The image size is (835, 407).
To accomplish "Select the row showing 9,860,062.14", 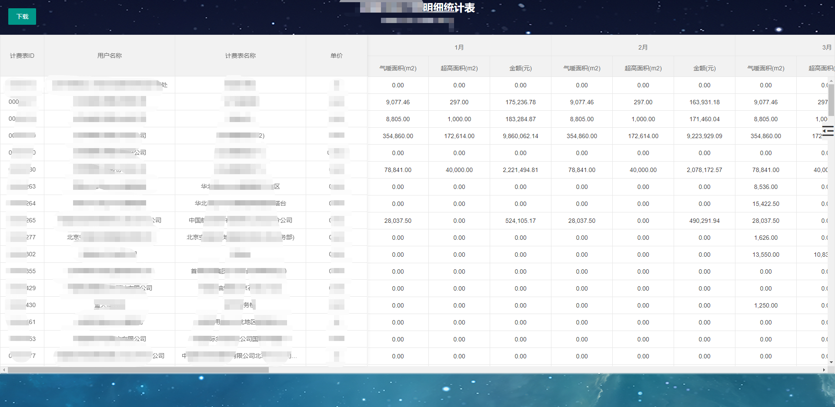I will (x=520, y=136).
